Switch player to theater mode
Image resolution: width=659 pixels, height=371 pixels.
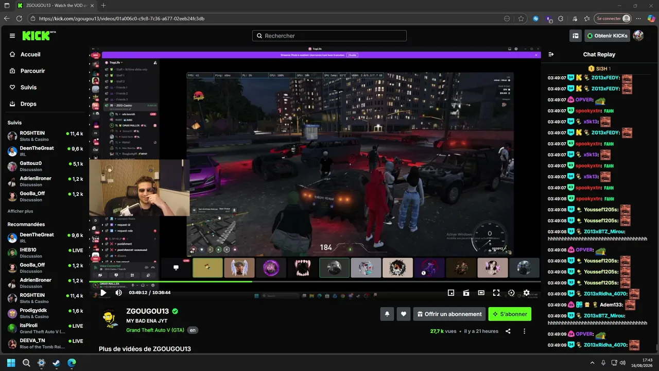(481, 293)
